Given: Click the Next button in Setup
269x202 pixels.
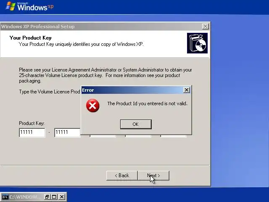Looking at the screenshot, I should (x=153, y=175).
